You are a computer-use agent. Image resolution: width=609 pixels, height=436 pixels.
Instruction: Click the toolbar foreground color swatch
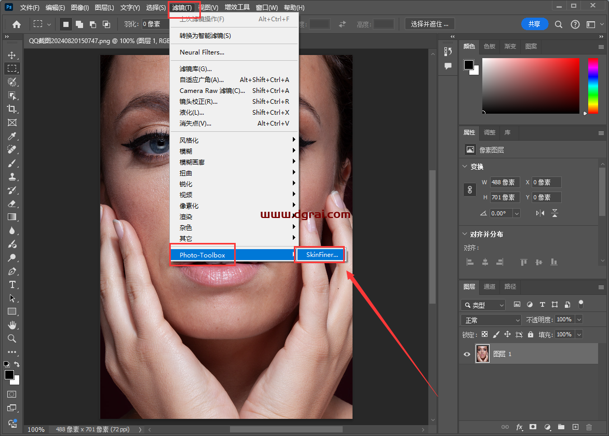click(x=9, y=375)
